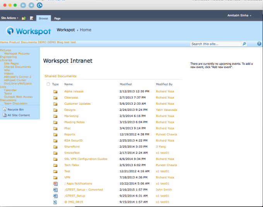Screen dimensions: 263x207
Task: Click the folder icon beside Alpha release
Action: [x=55, y=92]
